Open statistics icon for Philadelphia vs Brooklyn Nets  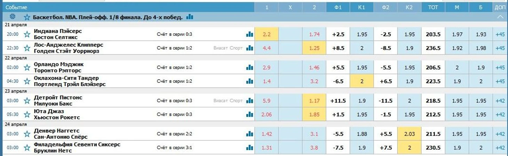coord(249,147)
